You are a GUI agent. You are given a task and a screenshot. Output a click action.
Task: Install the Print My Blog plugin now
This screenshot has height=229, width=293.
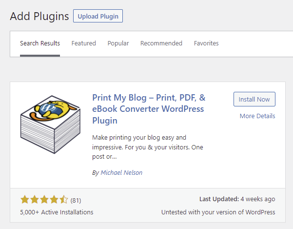254,99
